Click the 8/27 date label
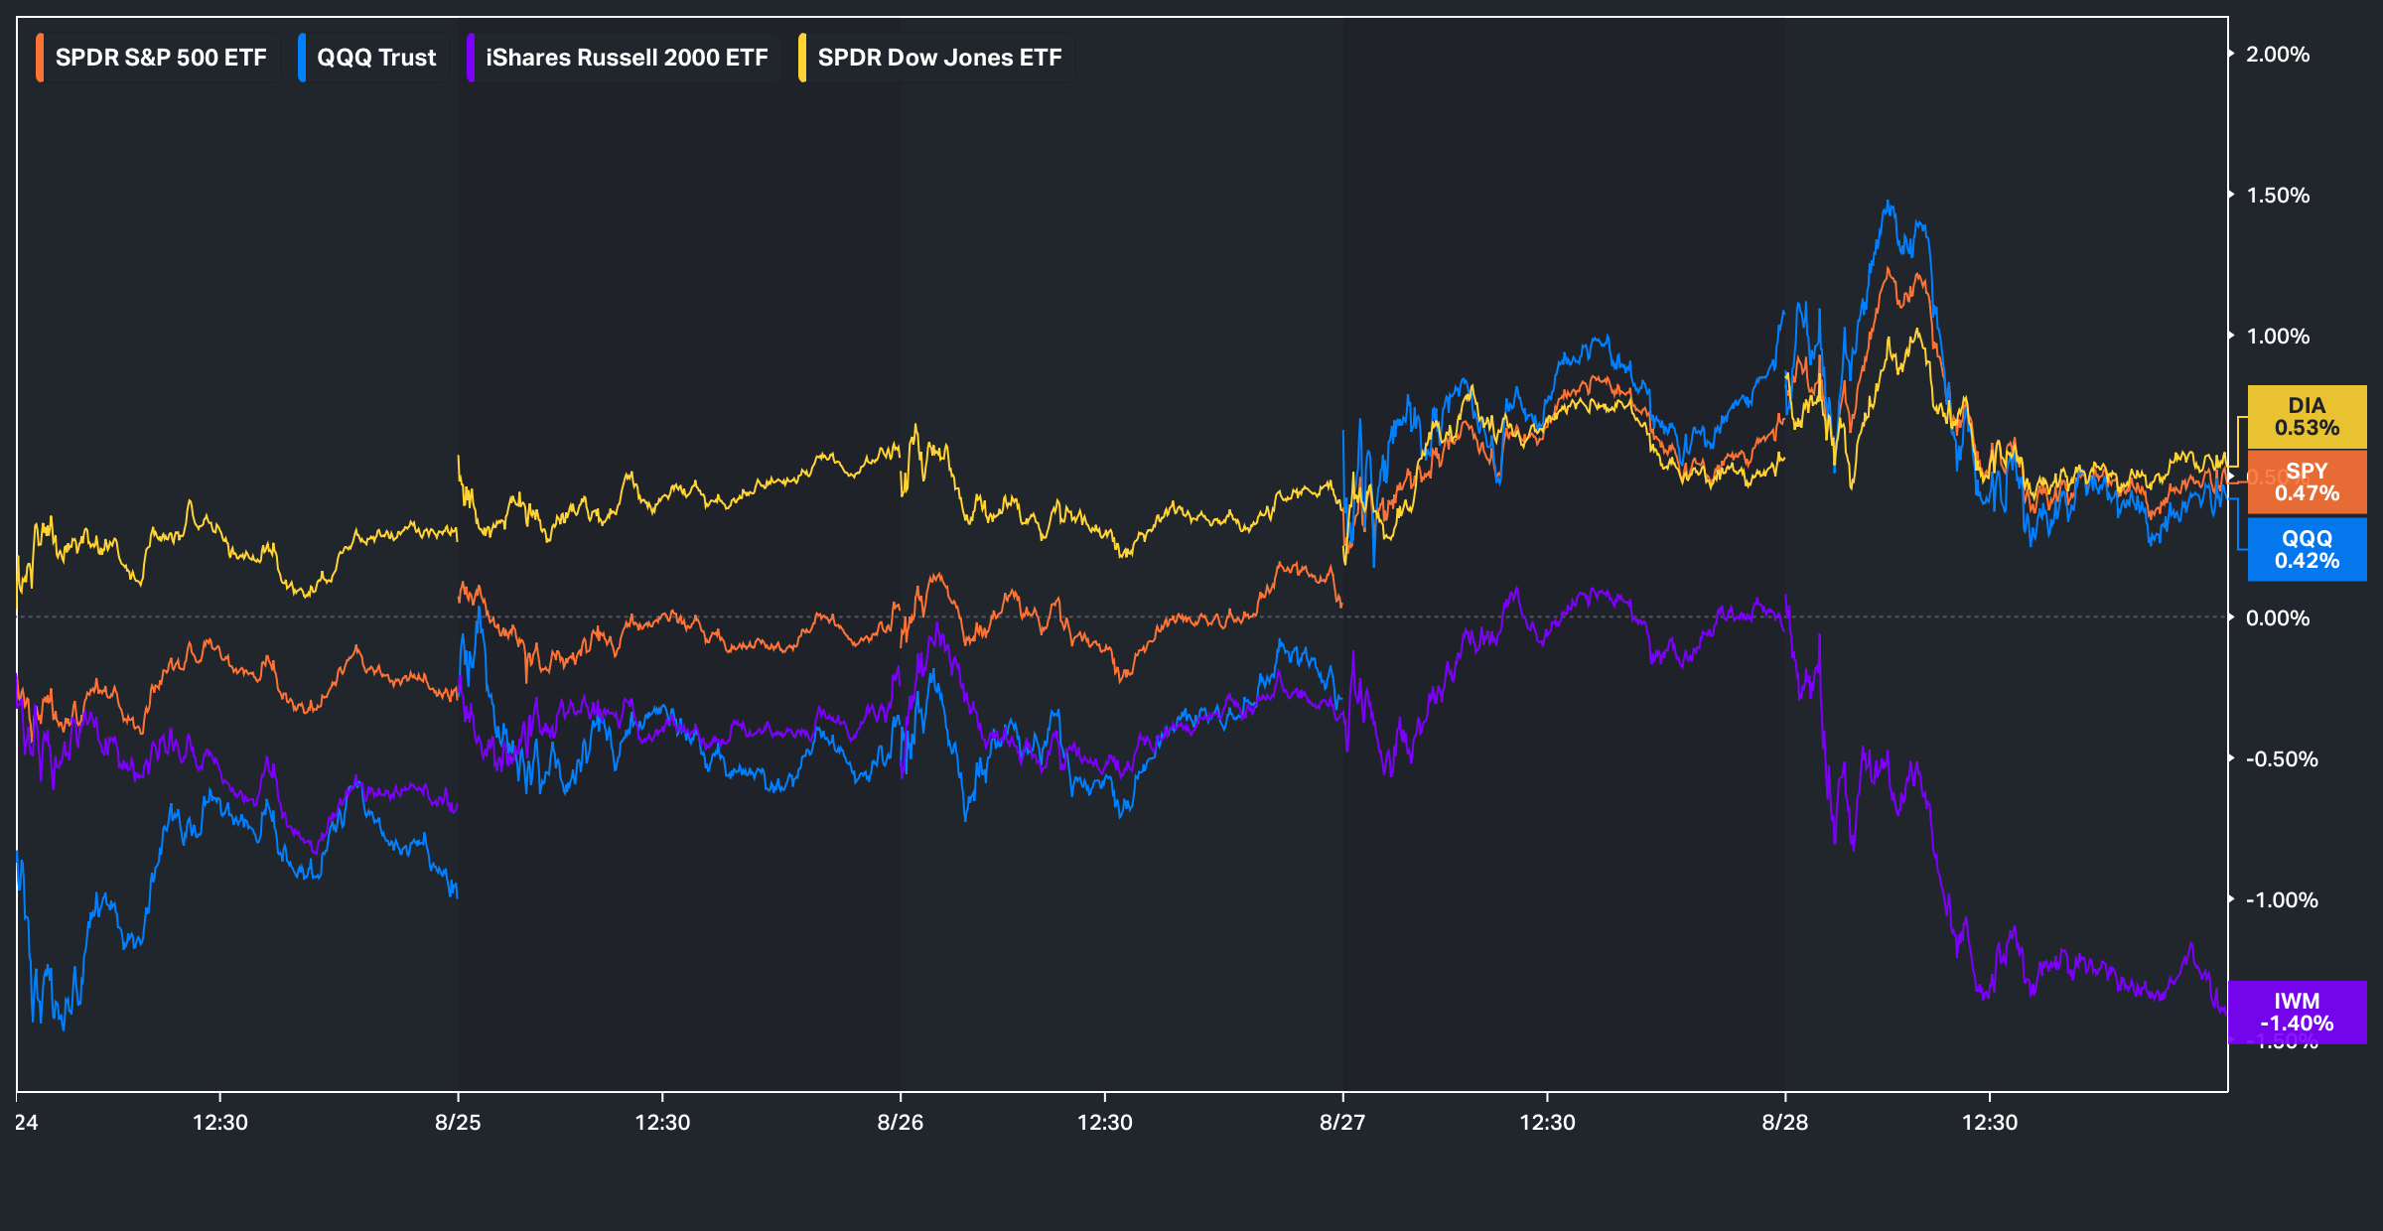Screen dimensions: 2383x1231 tap(1342, 1123)
